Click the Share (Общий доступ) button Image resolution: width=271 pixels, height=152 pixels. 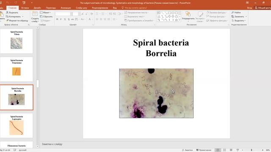[x=263, y=8]
